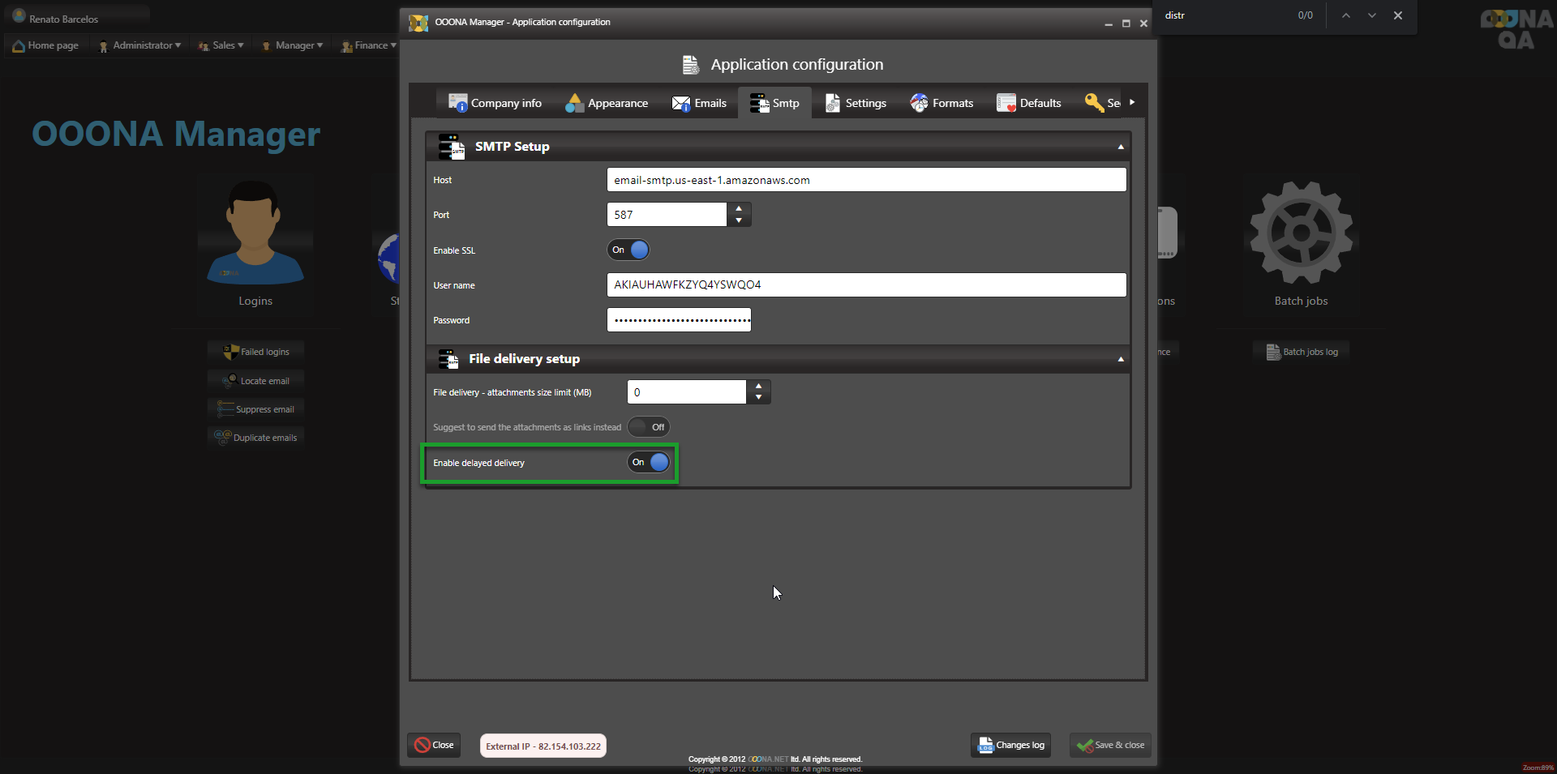Click the Host input field

[x=866, y=180]
